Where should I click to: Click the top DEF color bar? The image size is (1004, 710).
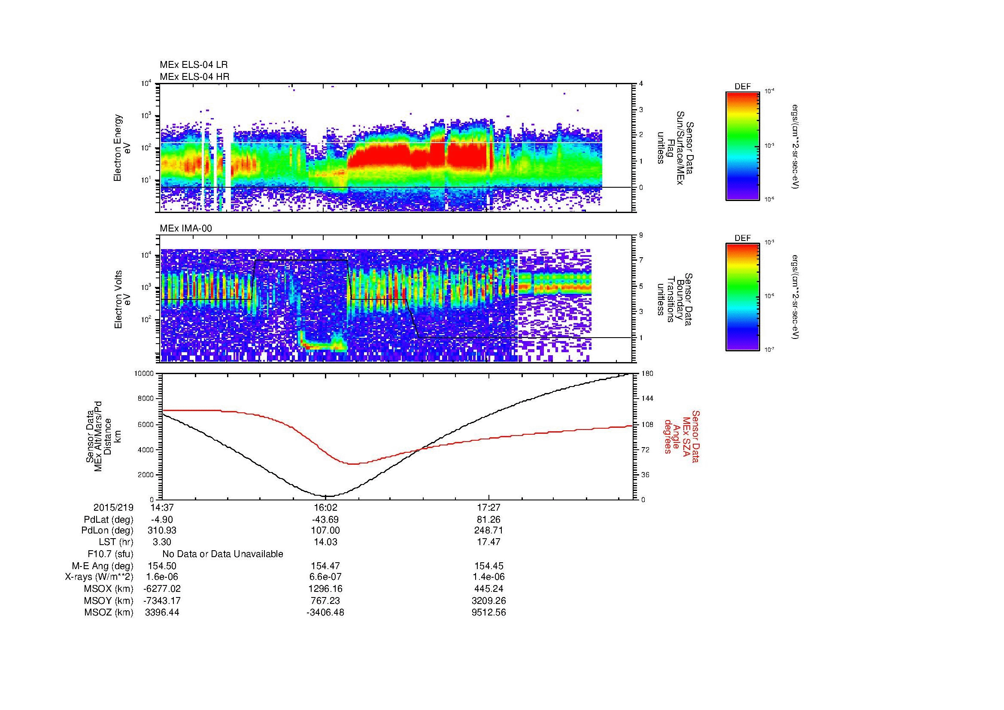point(742,146)
